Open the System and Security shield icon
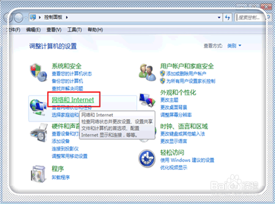 pos(38,72)
